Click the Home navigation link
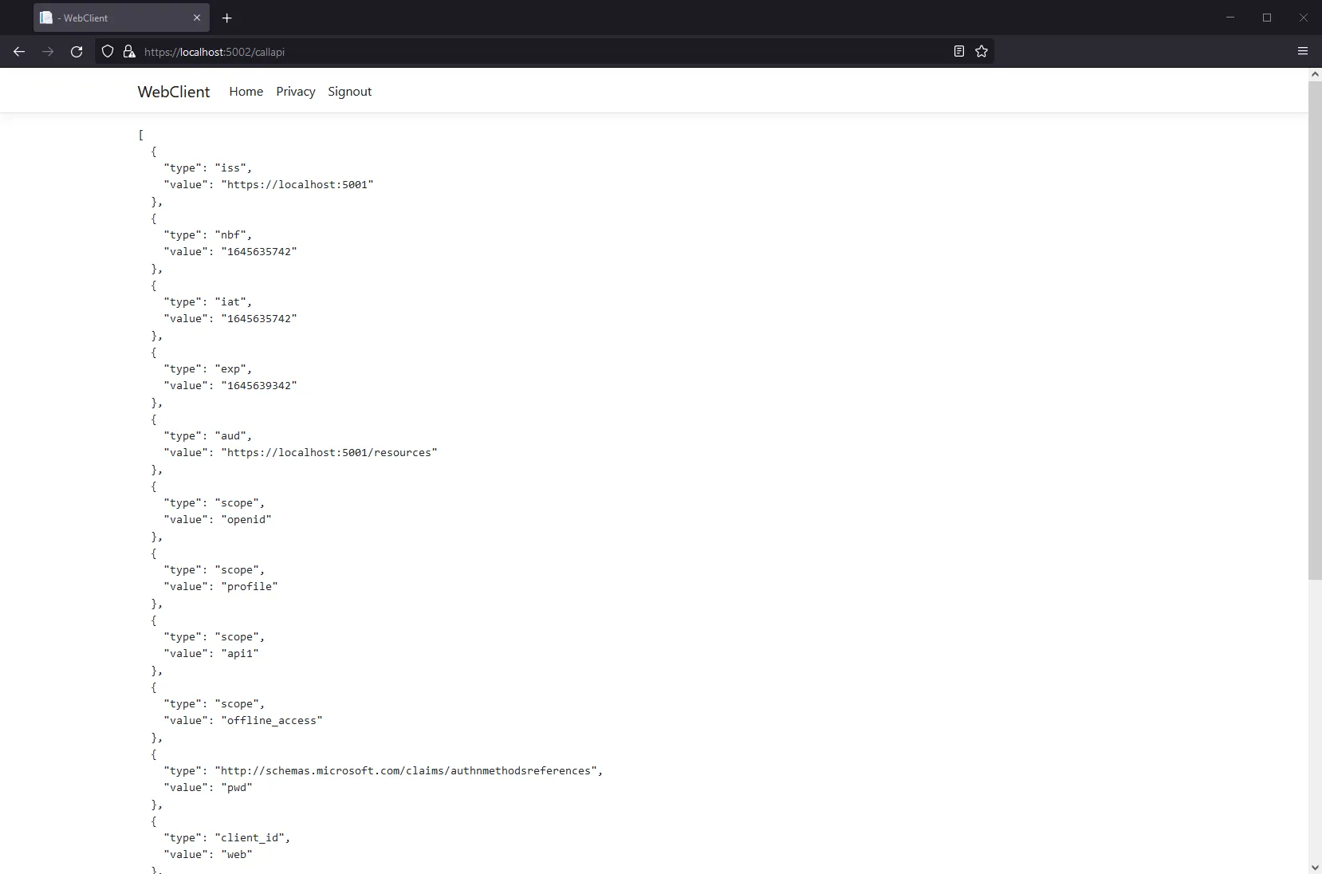This screenshot has height=874, width=1322. point(245,92)
